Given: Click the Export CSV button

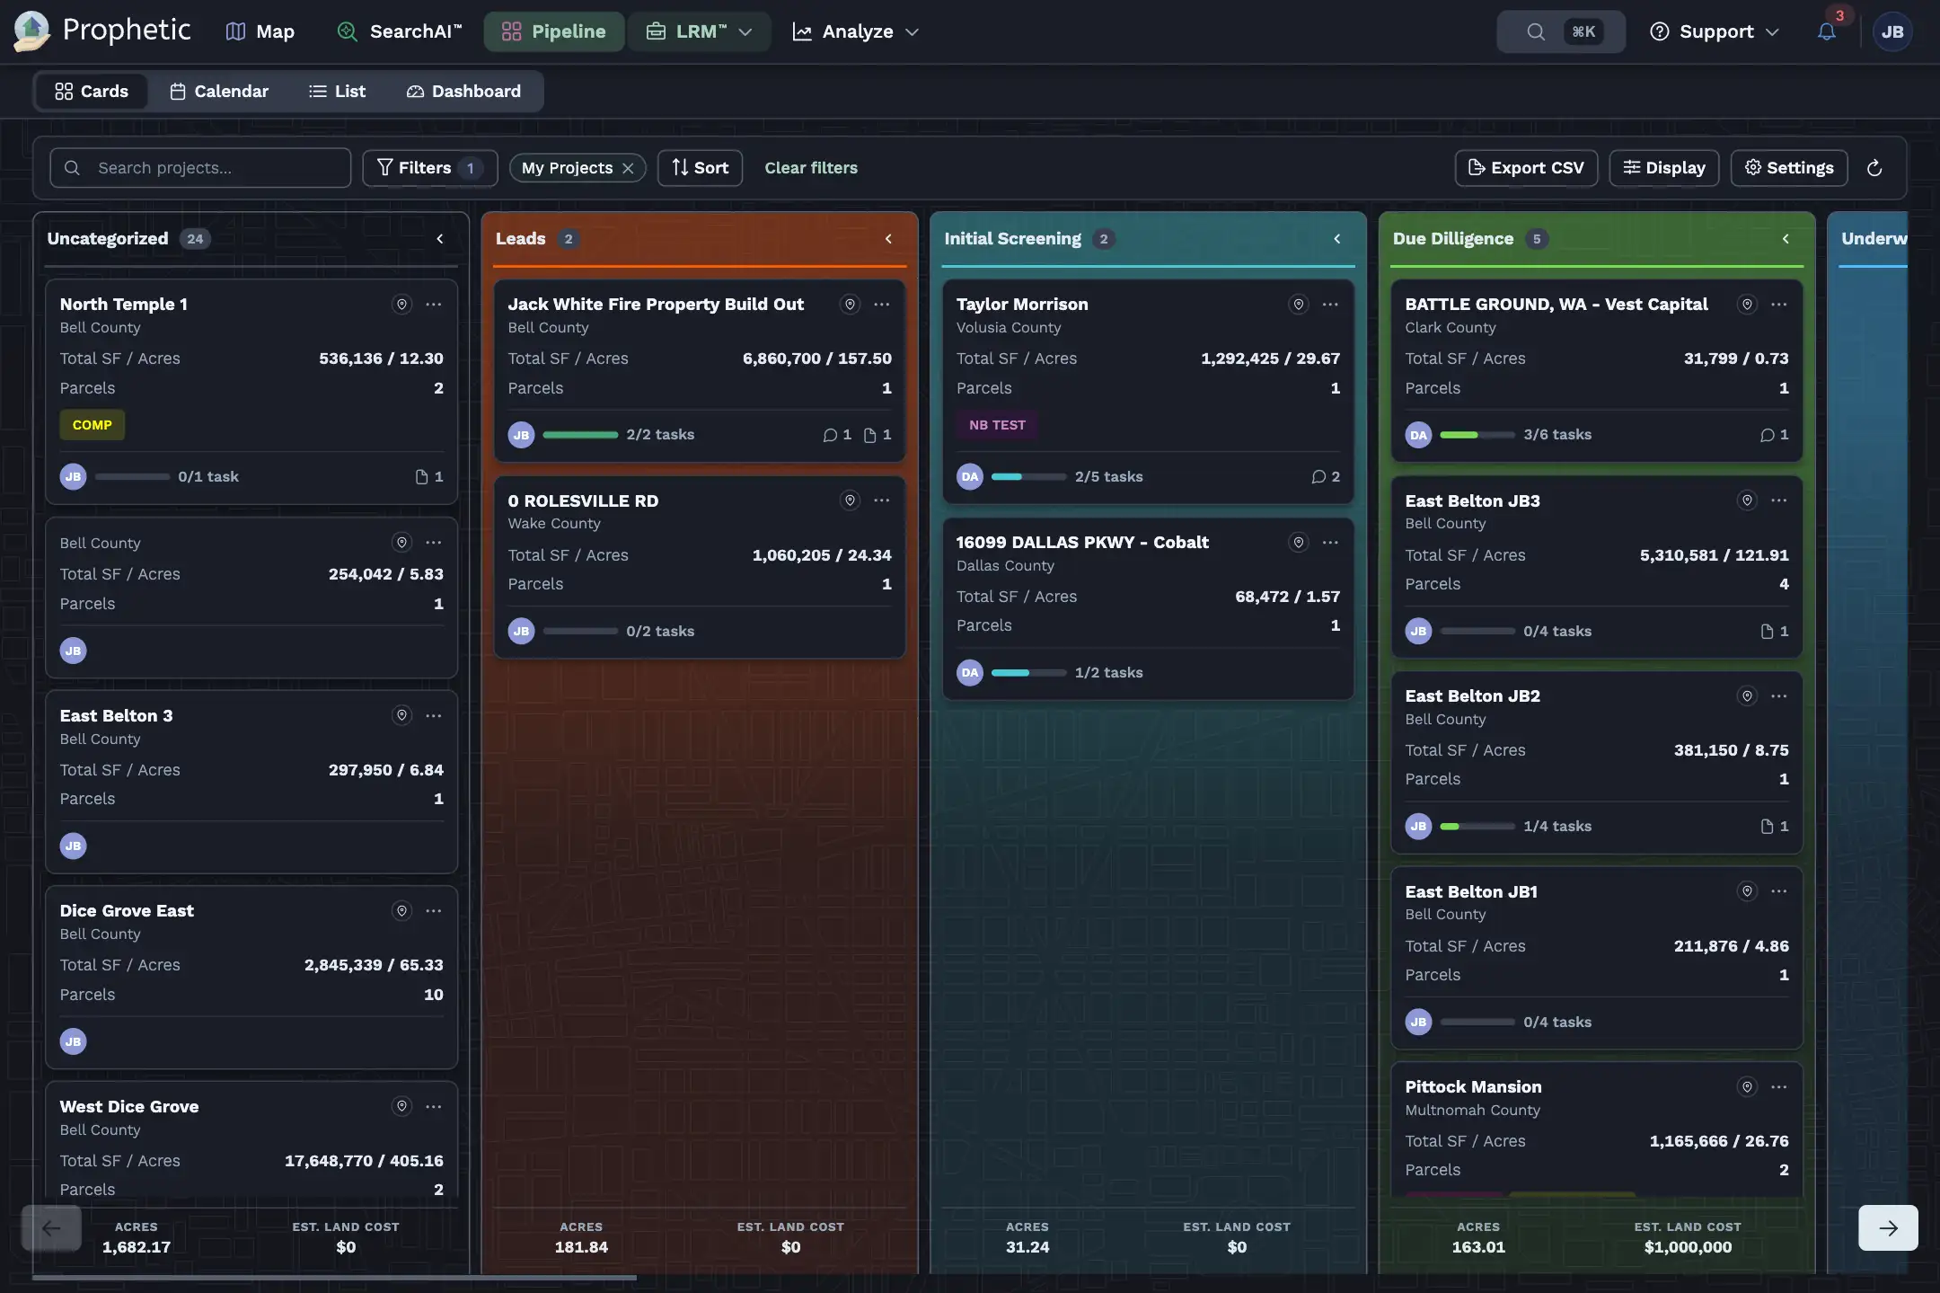Looking at the screenshot, I should coord(1526,168).
